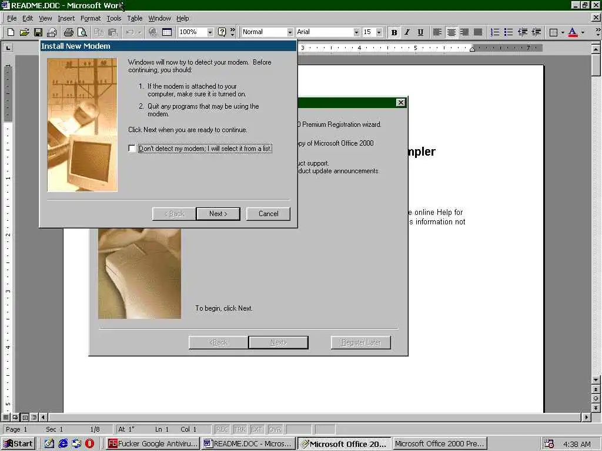Expand the border style dropdown arrow
The height and width of the screenshot is (451, 602).
click(563, 32)
